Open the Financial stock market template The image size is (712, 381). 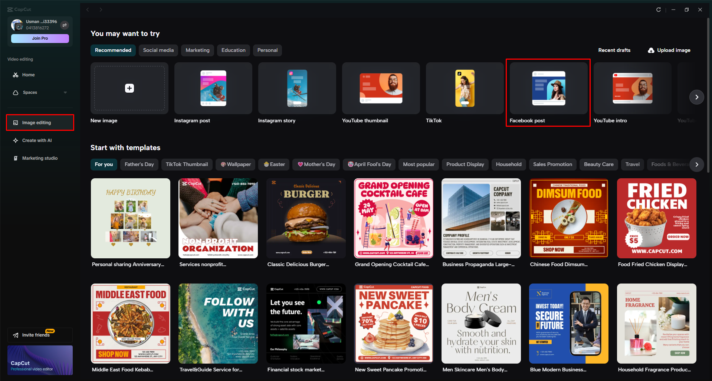(306, 324)
